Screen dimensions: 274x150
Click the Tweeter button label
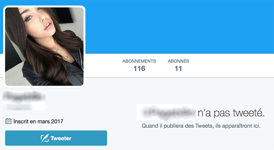point(61,138)
